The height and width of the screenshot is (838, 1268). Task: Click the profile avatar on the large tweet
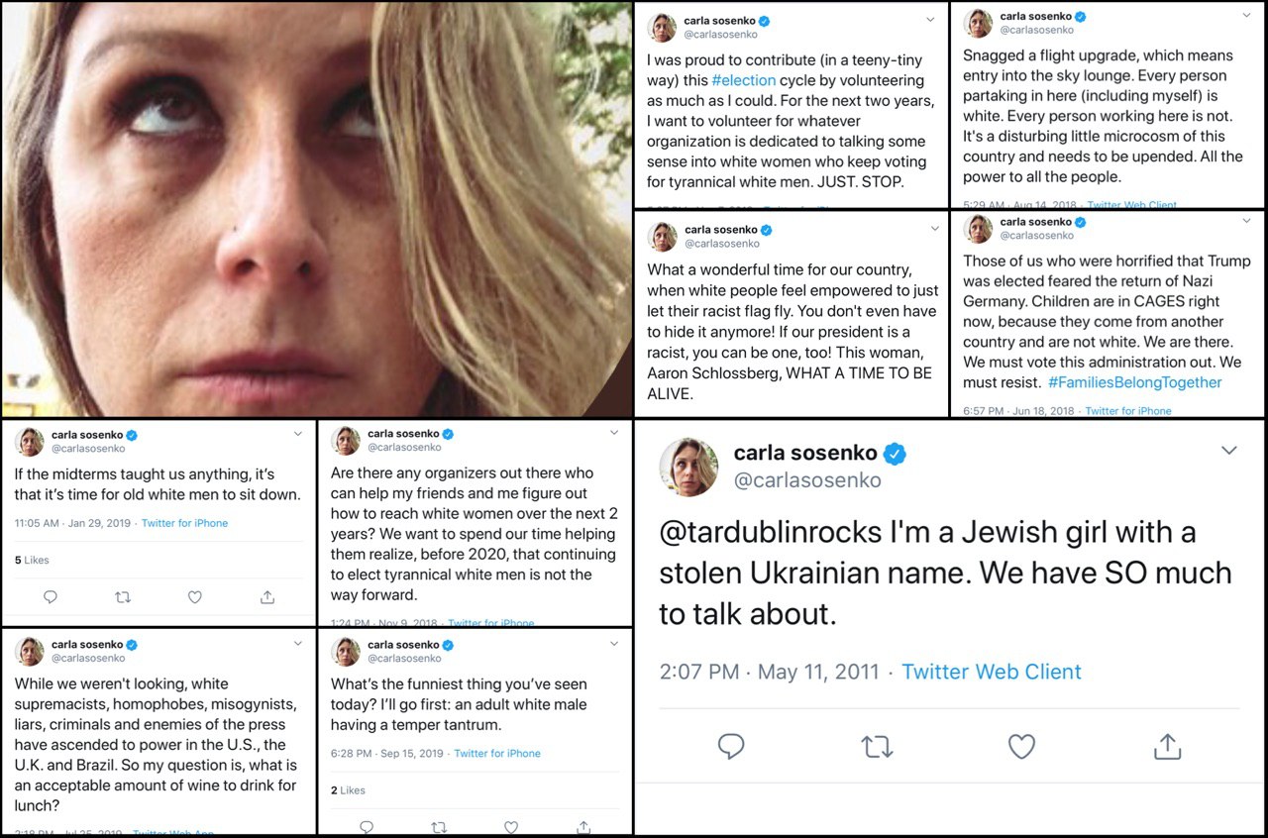point(689,467)
